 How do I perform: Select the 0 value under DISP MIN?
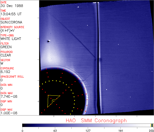pyautogui.click(x=2, y=105)
